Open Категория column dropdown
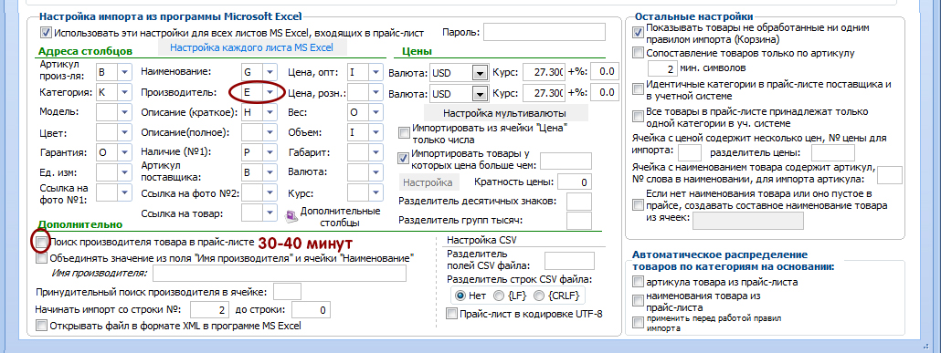 125,92
